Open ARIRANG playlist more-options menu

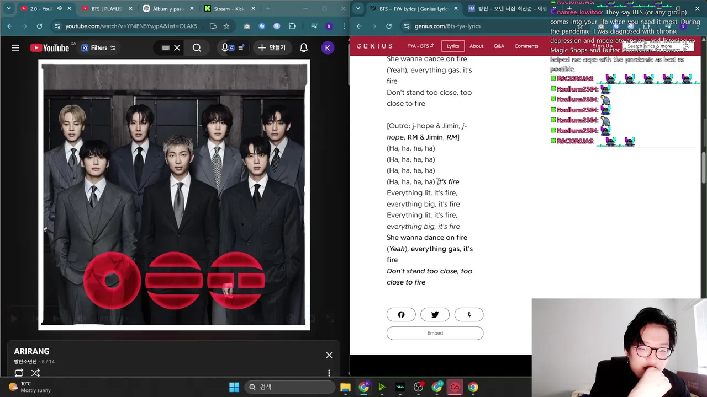329,373
